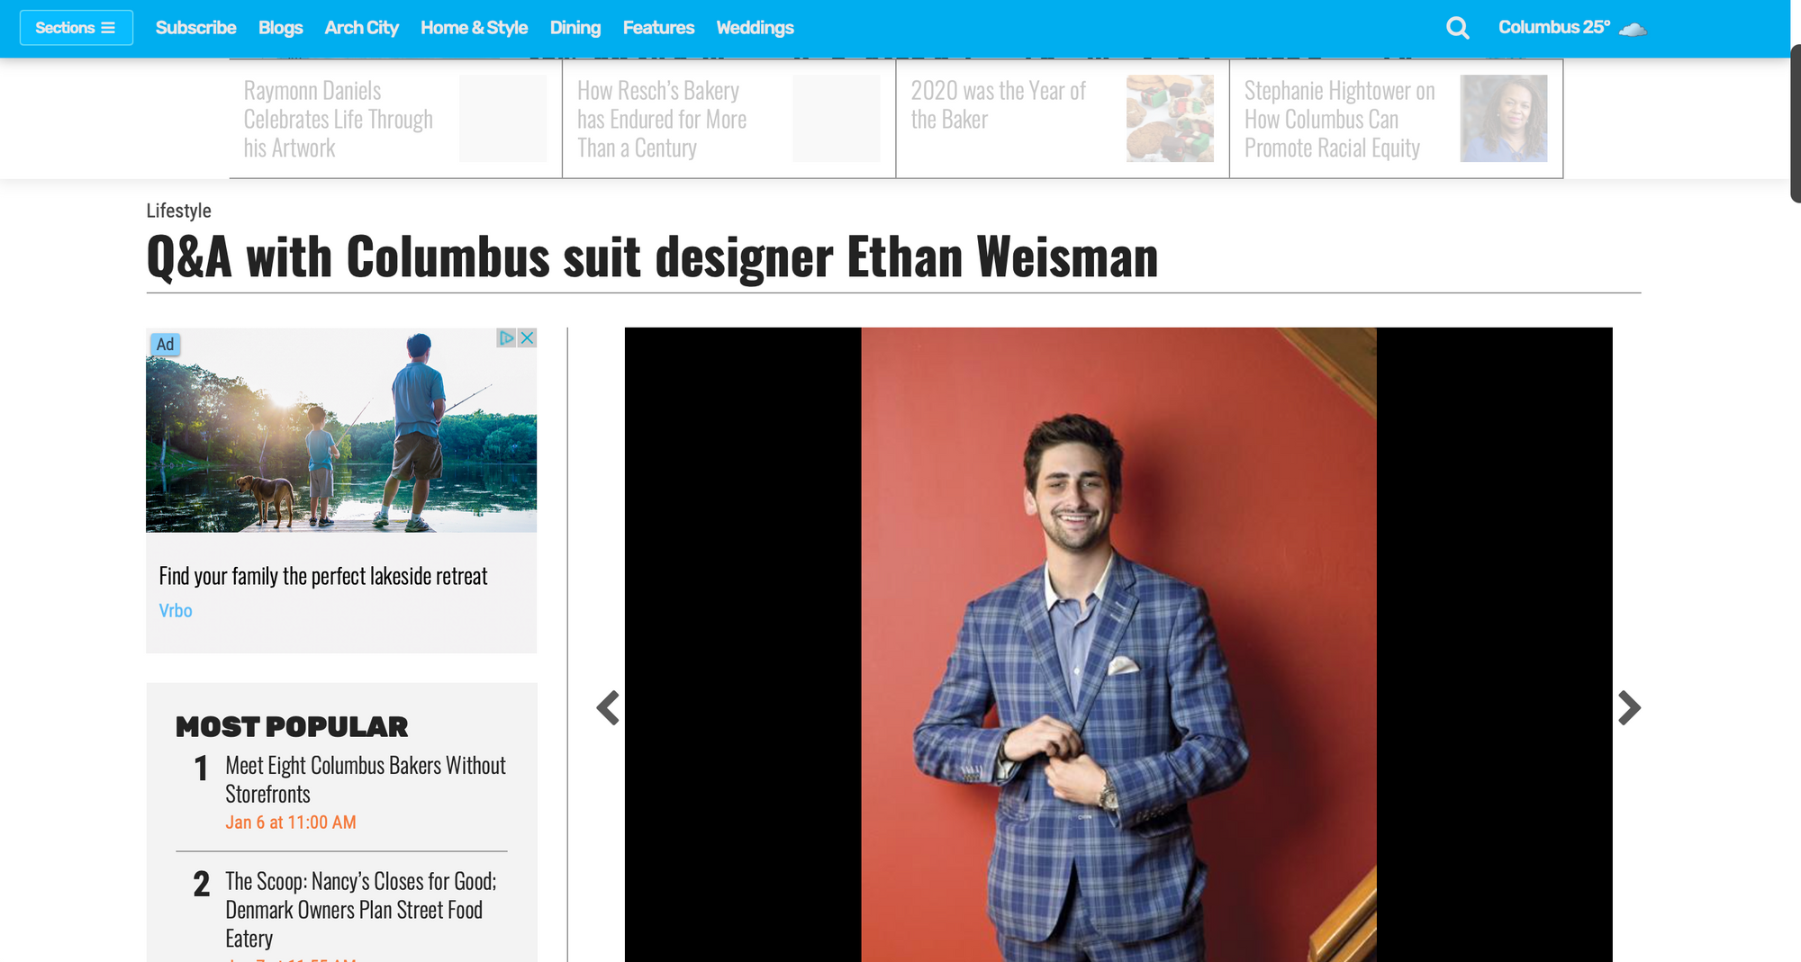Image resolution: width=1801 pixels, height=962 pixels.
Task: Advance to next slideshow photo arrow
Action: [1629, 708]
